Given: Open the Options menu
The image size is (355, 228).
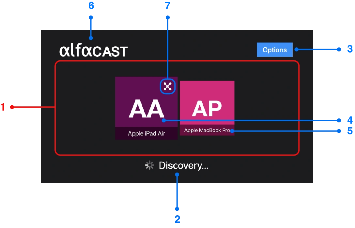Looking at the screenshot, I should click(x=274, y=50).
